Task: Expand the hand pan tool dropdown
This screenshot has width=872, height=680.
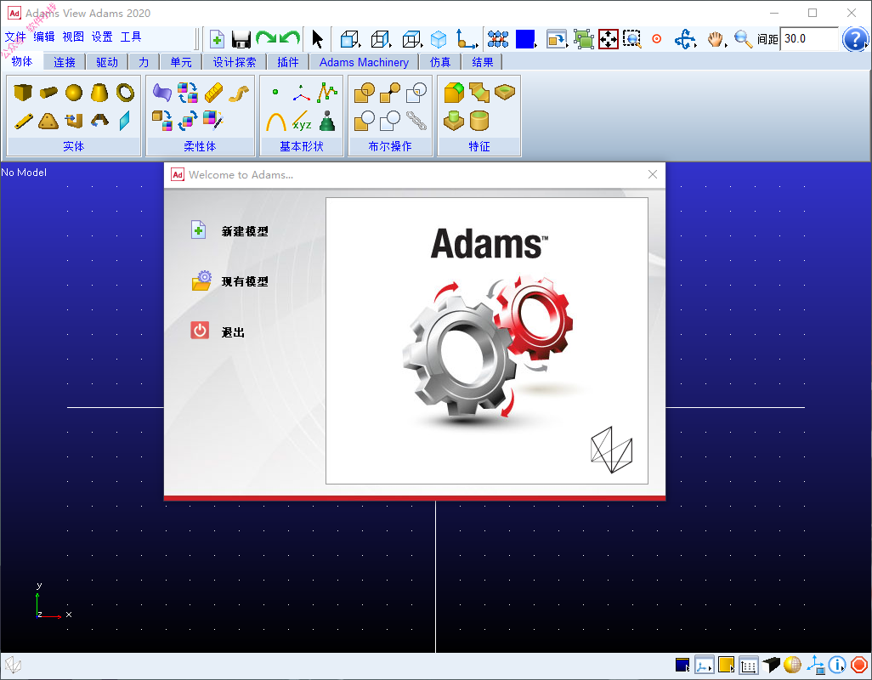Action: tap(716, 39)
